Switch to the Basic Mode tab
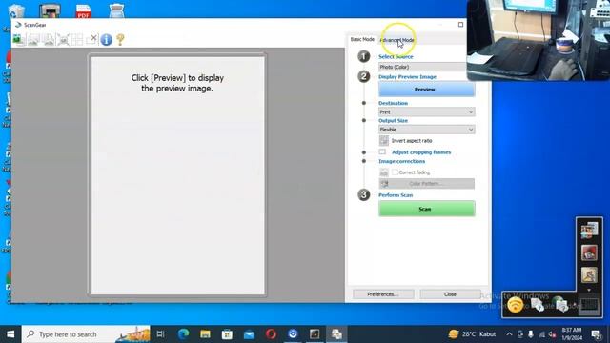The height and width of the screenshot is (343, 610). 362,39
